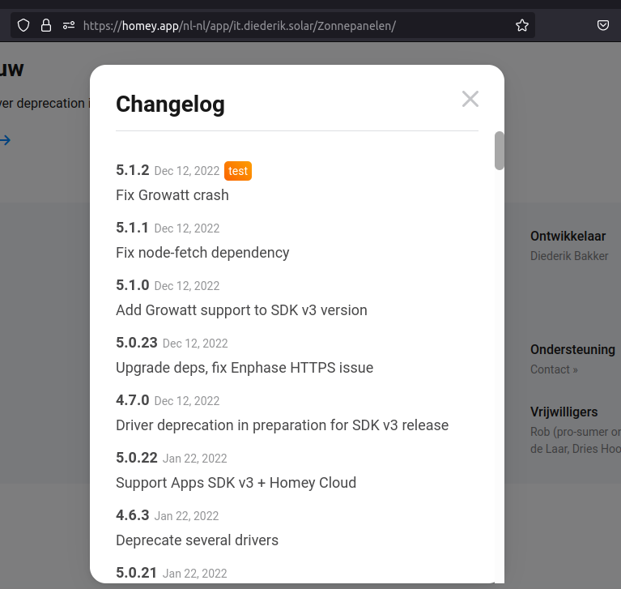
Task: Click the padlock site security icon
Action: tap(46, 25)
